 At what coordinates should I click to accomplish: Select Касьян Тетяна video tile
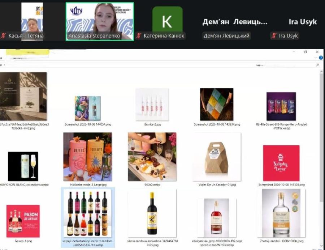click(x=32, y=21)
